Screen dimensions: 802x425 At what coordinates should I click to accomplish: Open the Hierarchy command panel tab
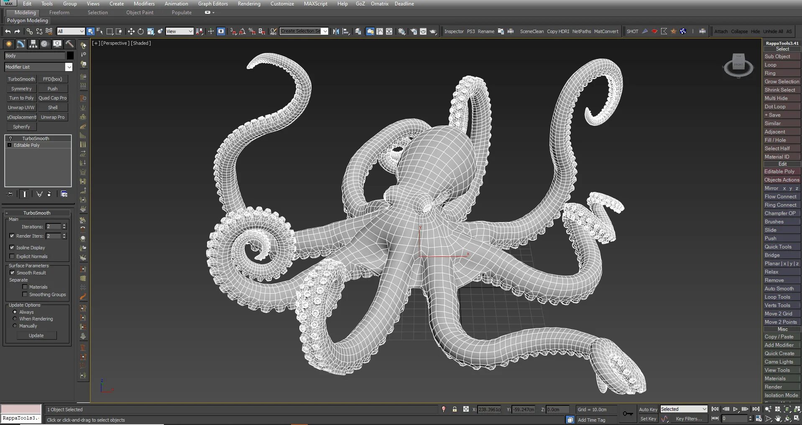pos(33,44)
